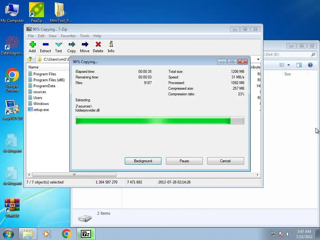Select the PeaZip desktop shortcut
Image resolution: width=320 pixels, height=240 pixels.
coord(37,12)
